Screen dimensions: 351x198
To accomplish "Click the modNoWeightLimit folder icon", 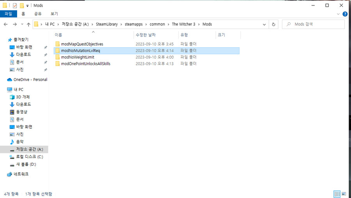I will [57, 57].
